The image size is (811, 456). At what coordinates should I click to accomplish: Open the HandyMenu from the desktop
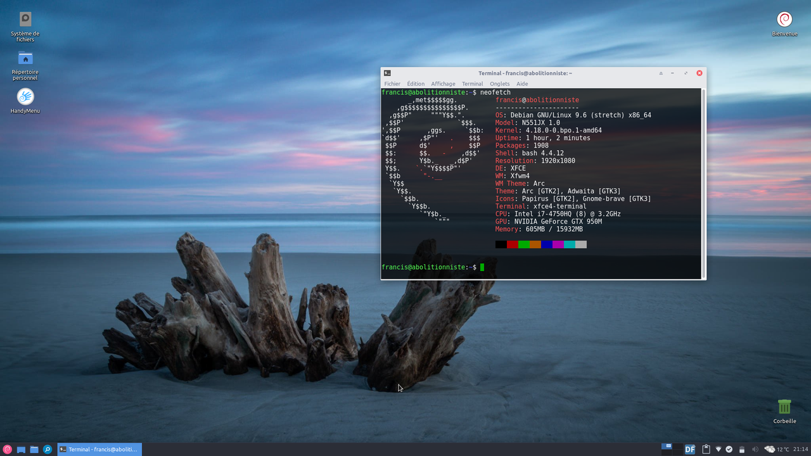pyautogui.click(x=25, y=95)
